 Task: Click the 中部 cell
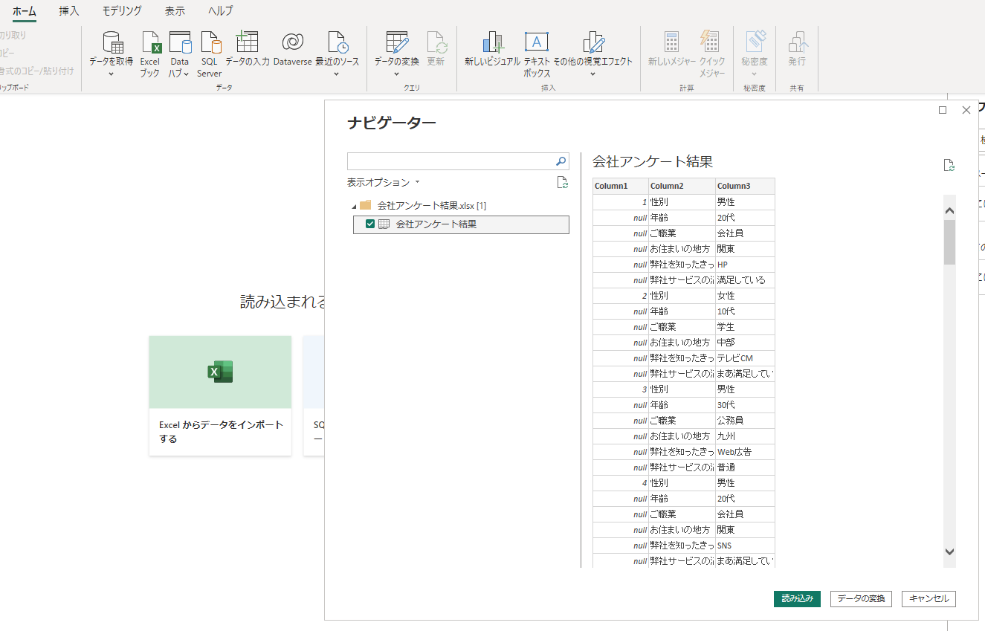tap(745, 343)
